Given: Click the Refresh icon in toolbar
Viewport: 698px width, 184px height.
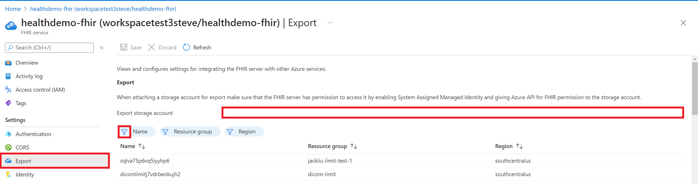Looking at the screenshot, I should click(x=186, y=47).
